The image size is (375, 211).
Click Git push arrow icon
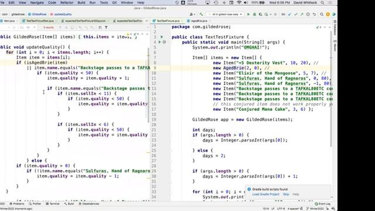tap(302, 14)
